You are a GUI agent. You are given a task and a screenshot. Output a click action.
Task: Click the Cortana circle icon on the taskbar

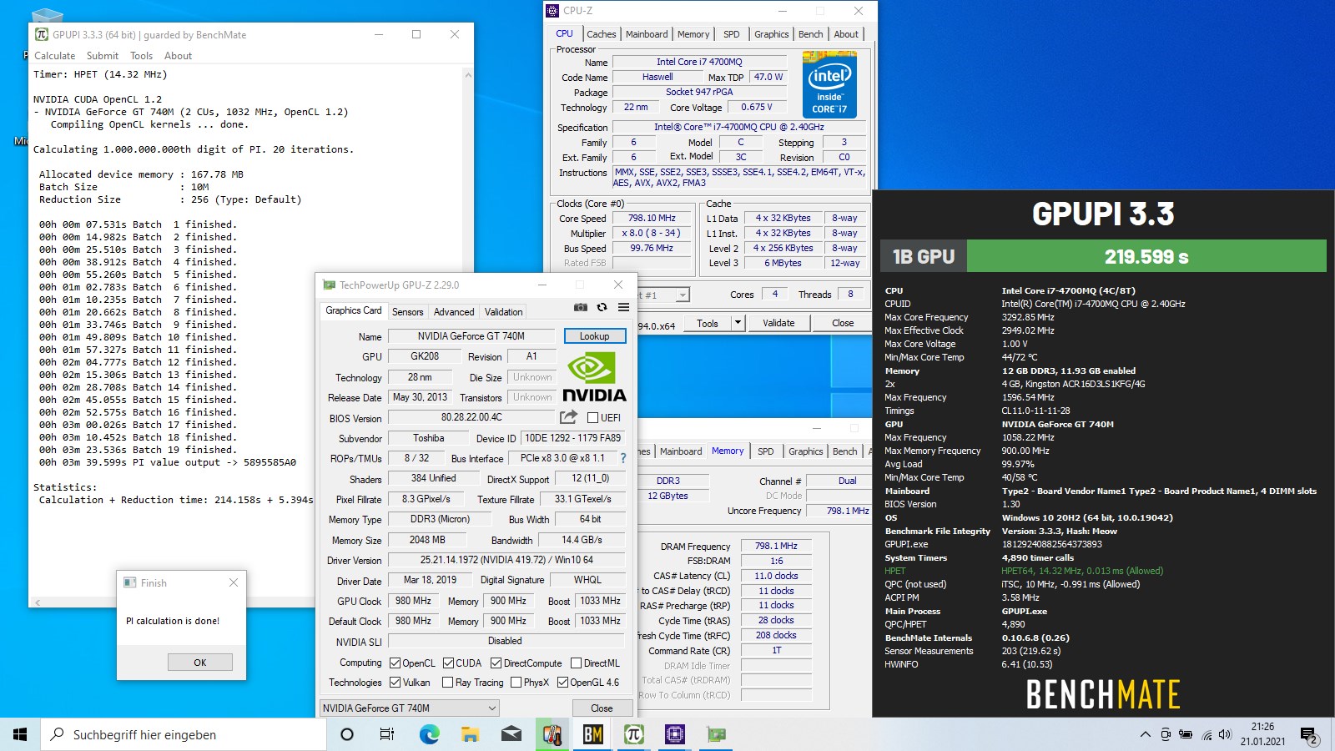pyautogui.click(x=347, y=734)
